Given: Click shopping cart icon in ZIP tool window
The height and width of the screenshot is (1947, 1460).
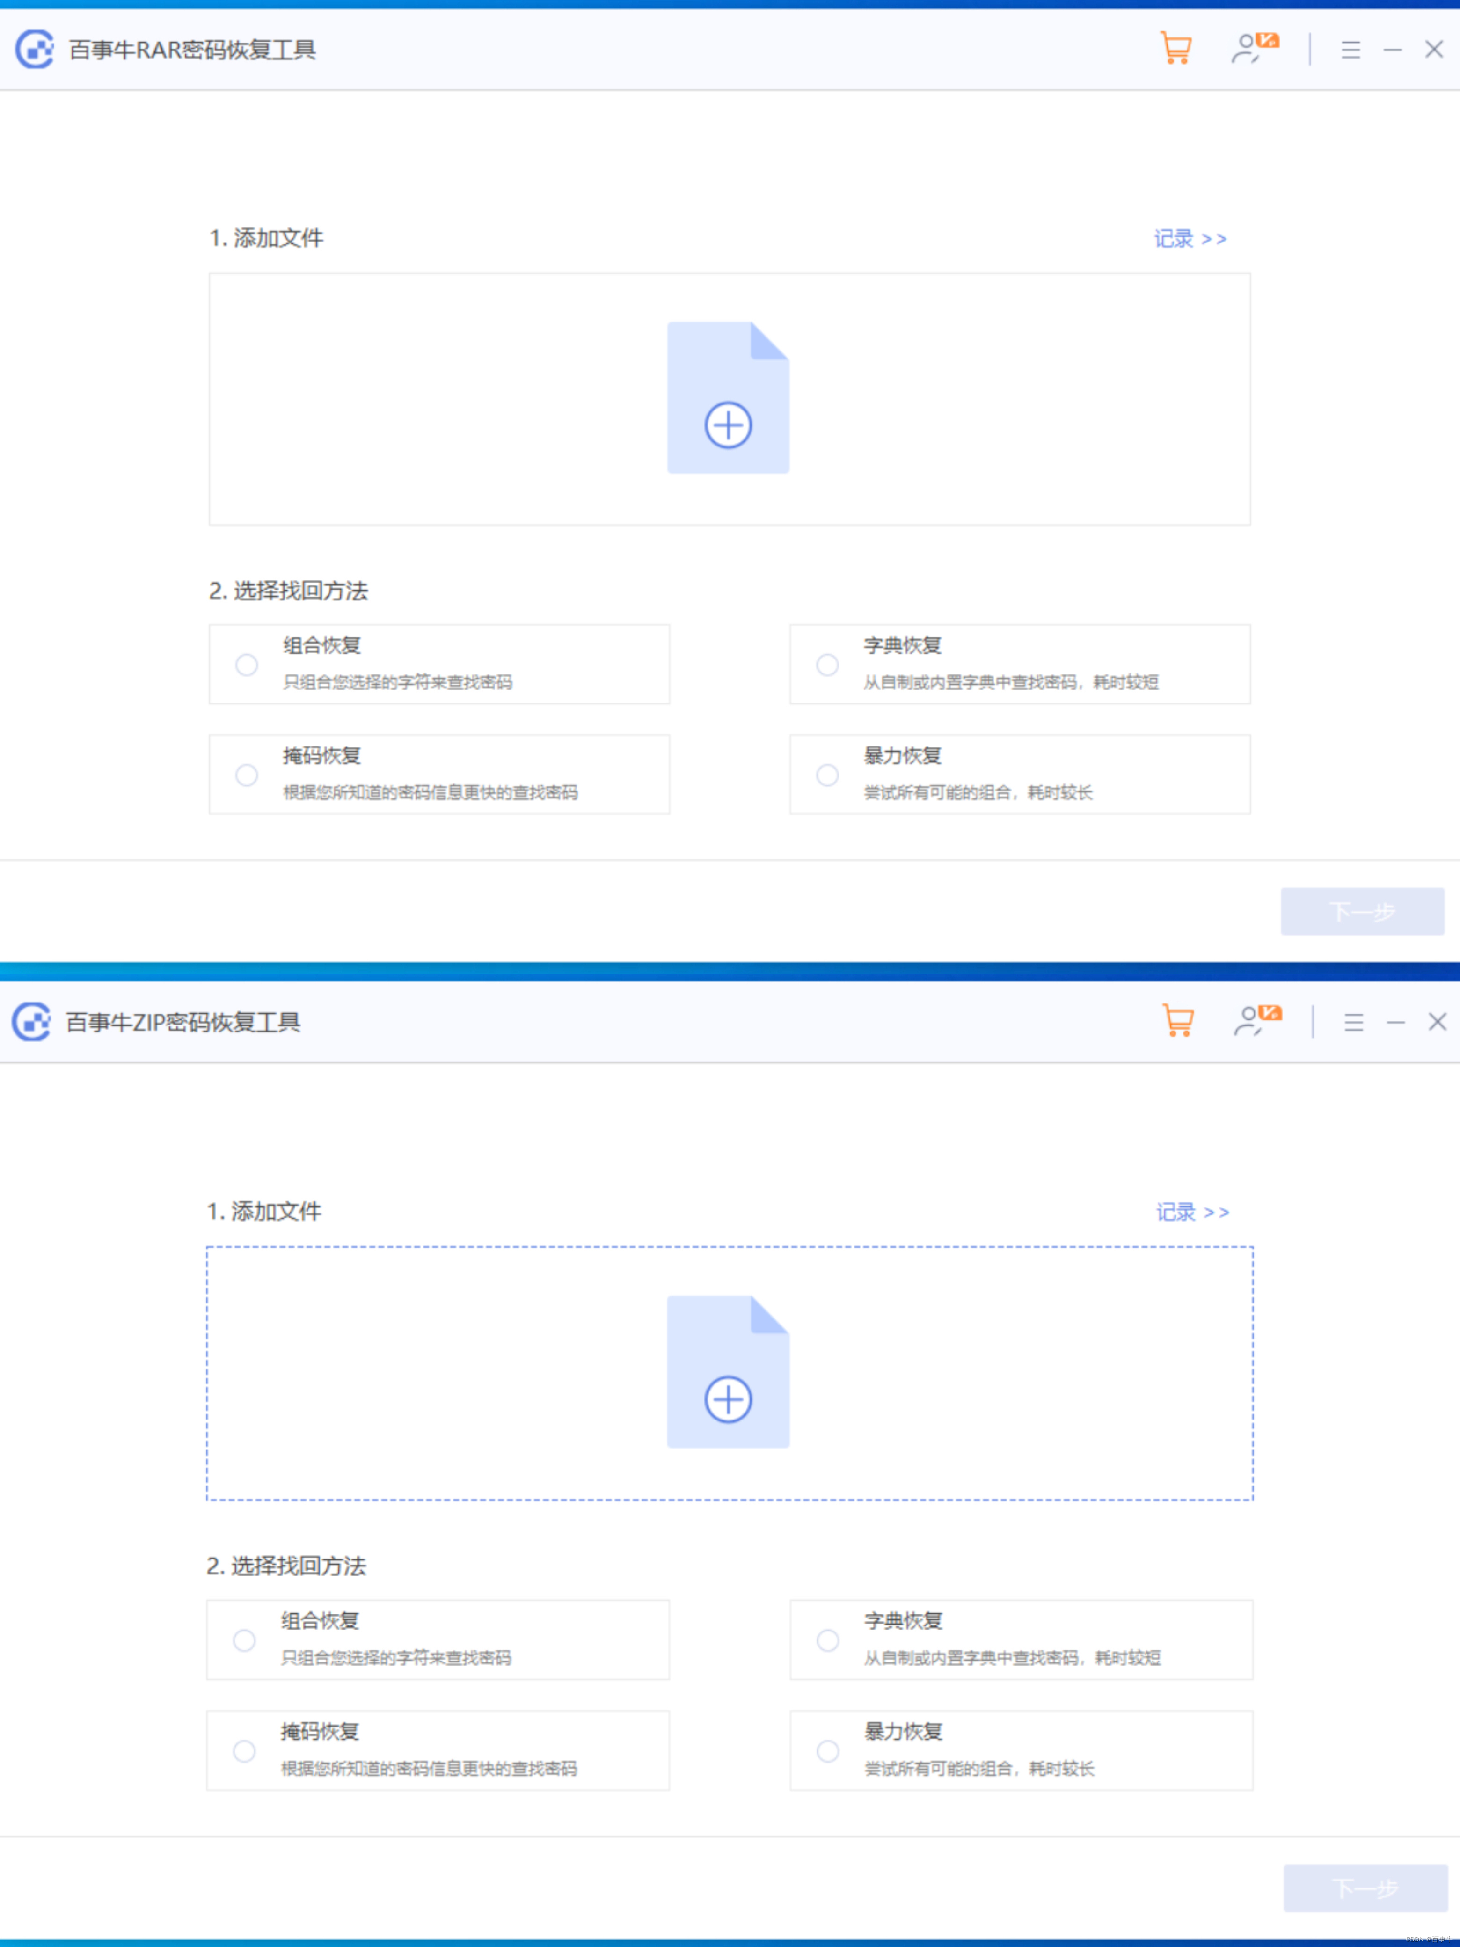Looking at the screenshot, I should (1178, 1021).
